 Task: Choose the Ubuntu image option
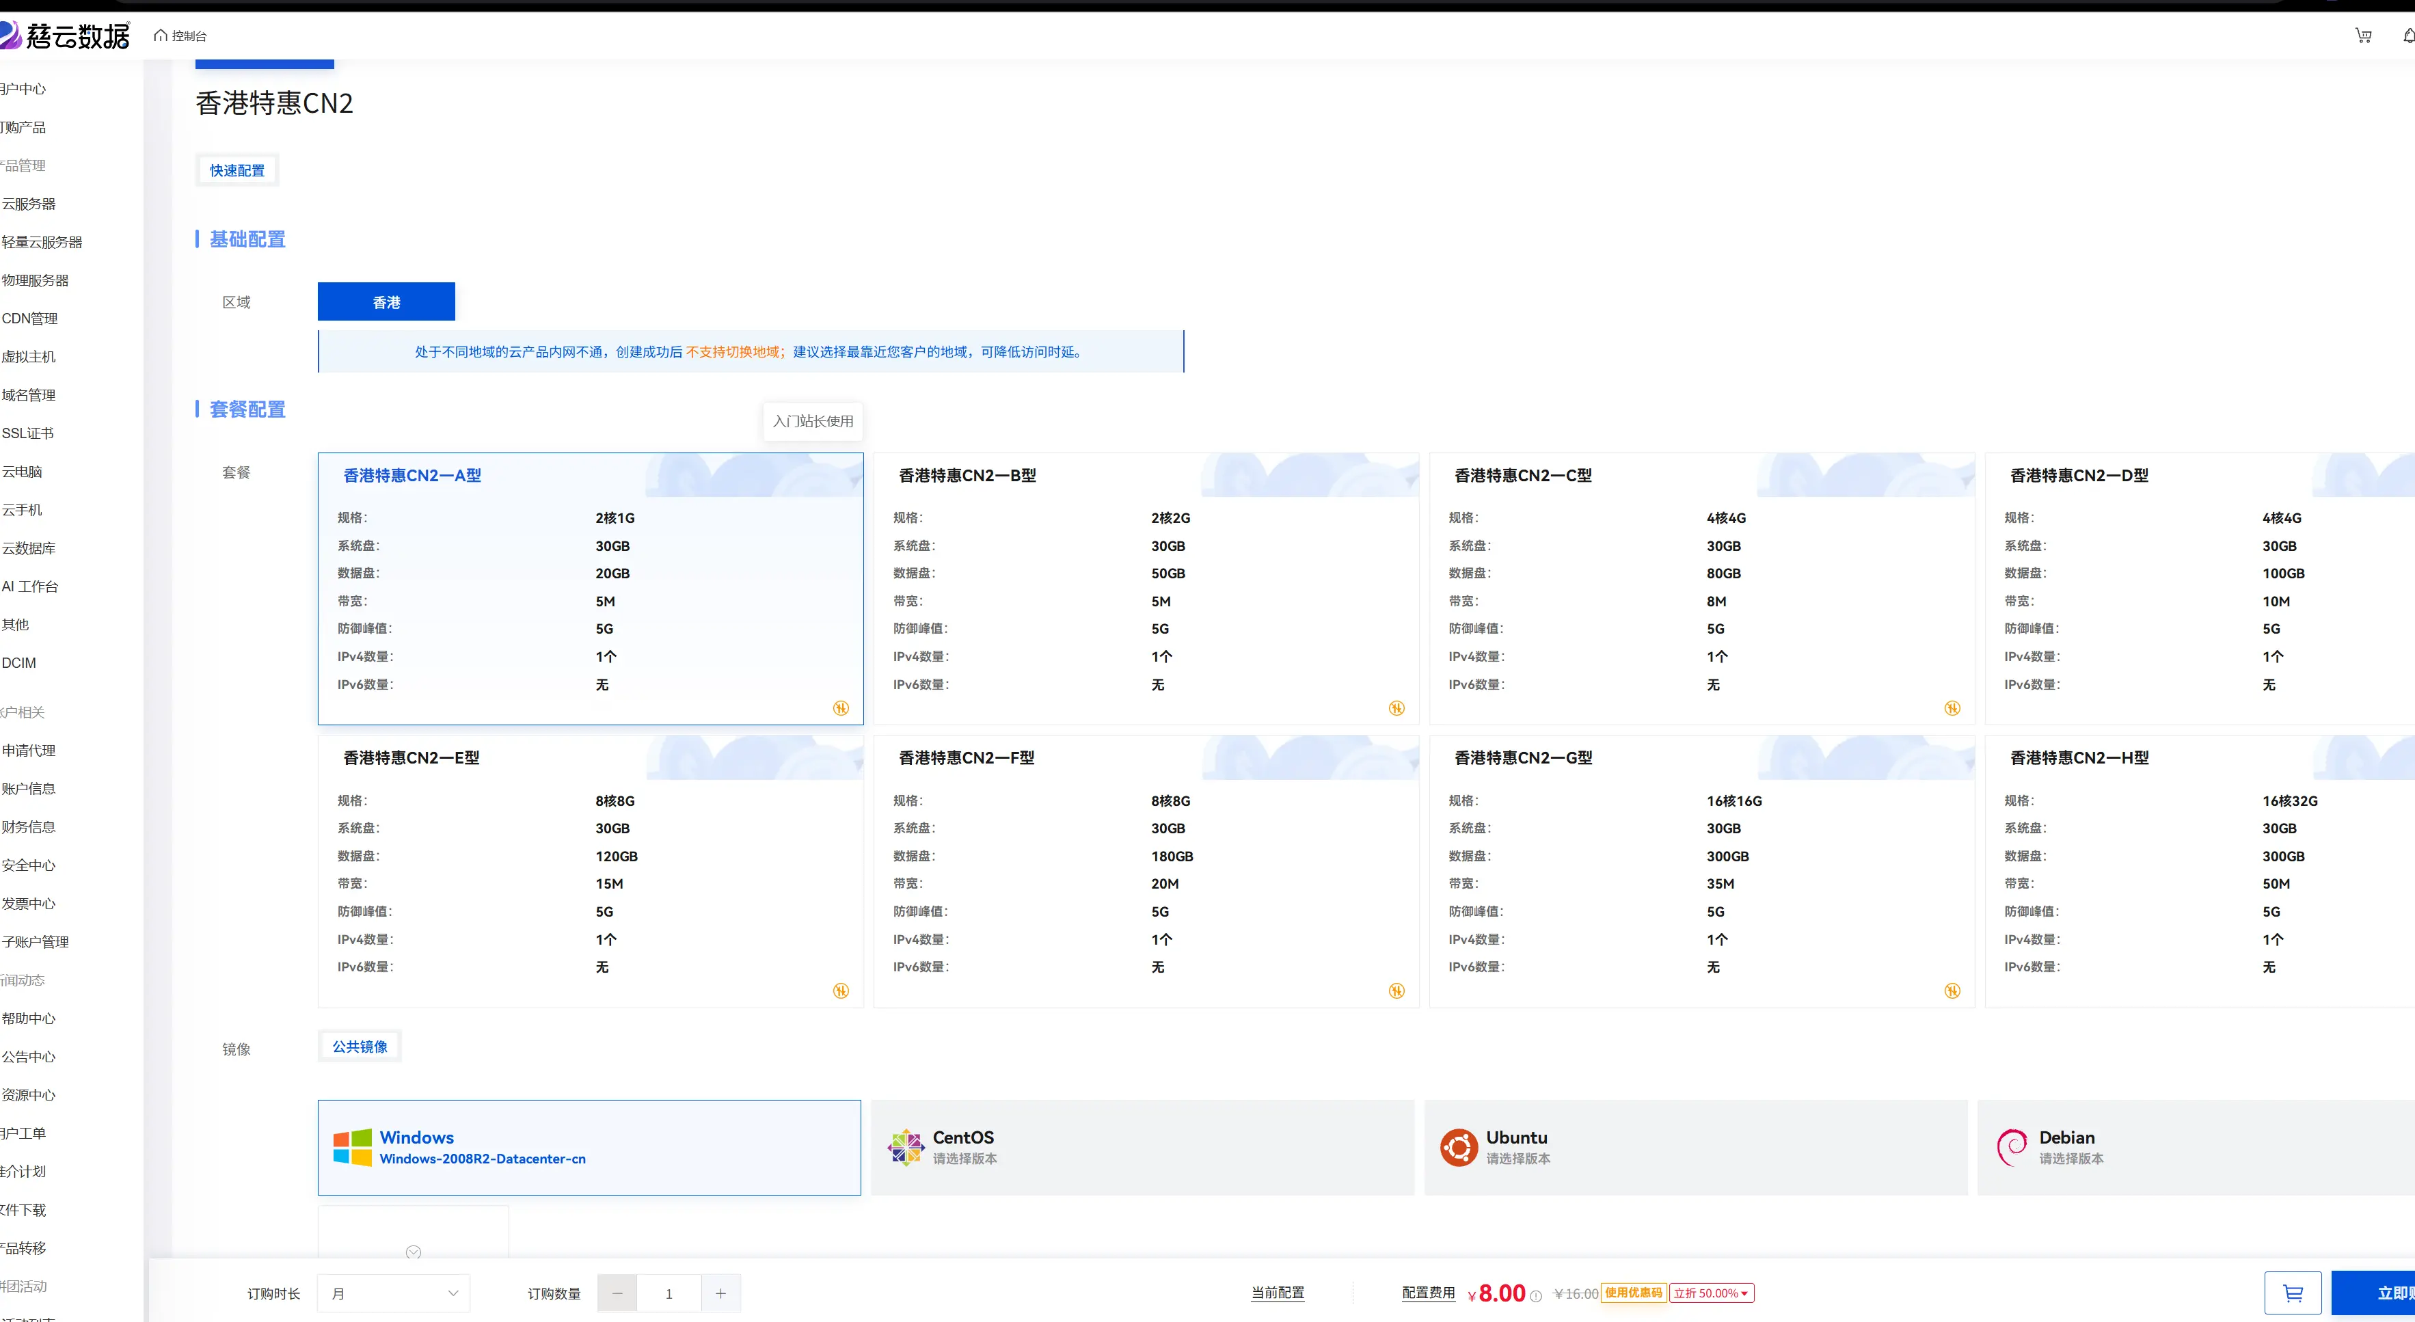pyautogui.click(x=1695, y=1147)
